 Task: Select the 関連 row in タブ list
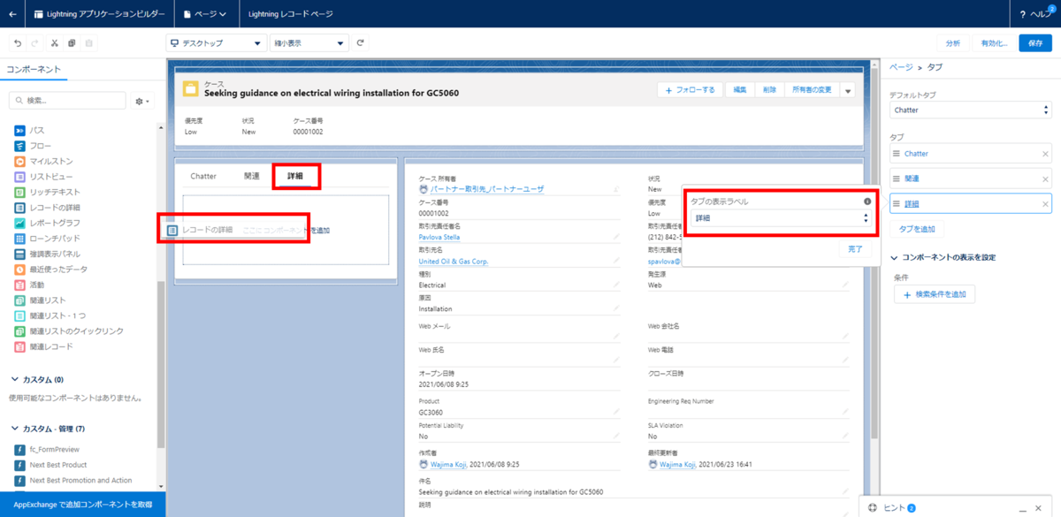click(x=971, y=179)
